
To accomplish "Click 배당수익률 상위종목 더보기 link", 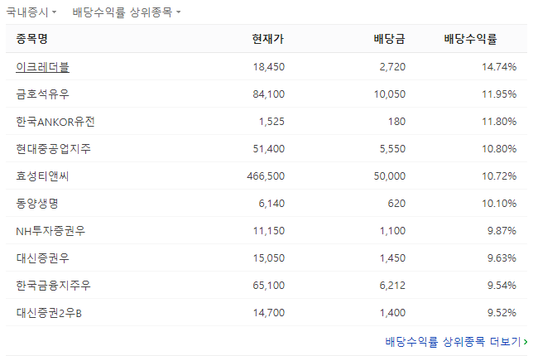I will click(453, 341).
